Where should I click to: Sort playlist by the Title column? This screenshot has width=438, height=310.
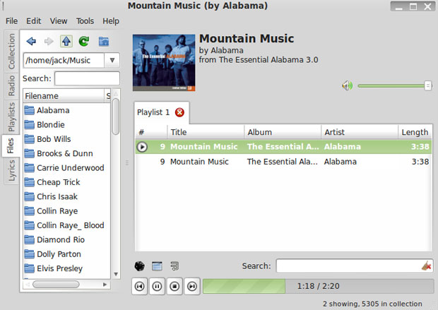(206, 132)
